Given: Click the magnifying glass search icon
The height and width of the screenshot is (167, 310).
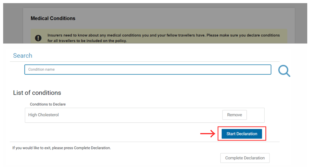Looking at the screenshot, I should coord(284,71).
